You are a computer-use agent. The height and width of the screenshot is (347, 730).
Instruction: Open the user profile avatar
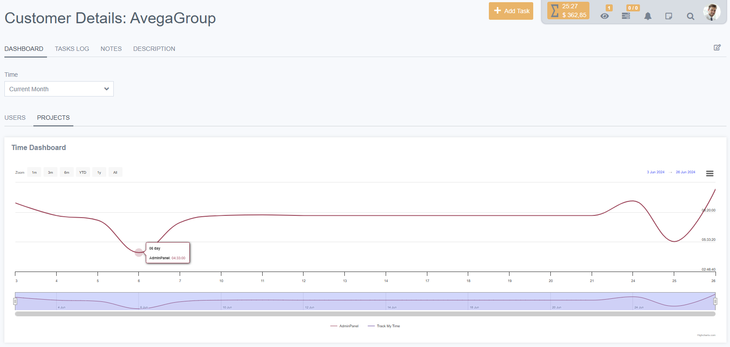point(711,12)
